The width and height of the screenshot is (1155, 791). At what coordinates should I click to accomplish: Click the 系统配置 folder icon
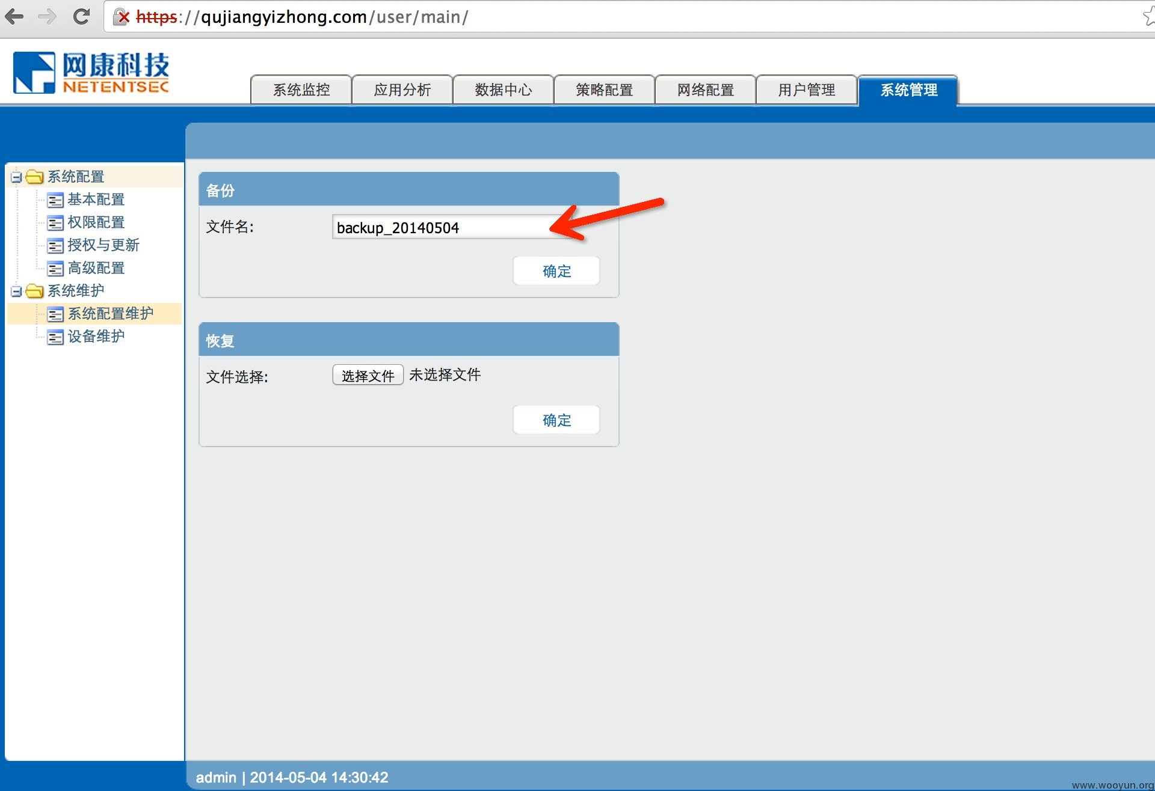tap(34, 177)
